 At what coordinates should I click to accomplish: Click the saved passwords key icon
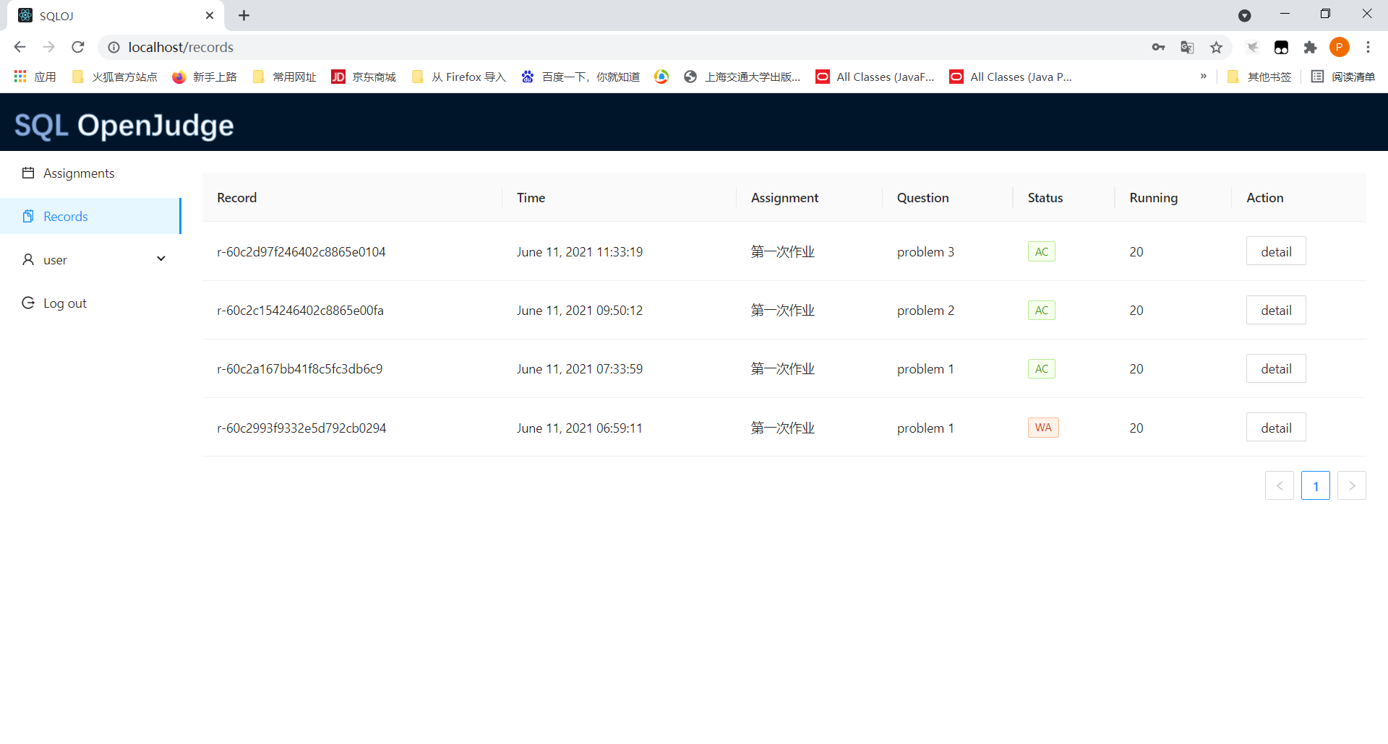(1157, 47)
